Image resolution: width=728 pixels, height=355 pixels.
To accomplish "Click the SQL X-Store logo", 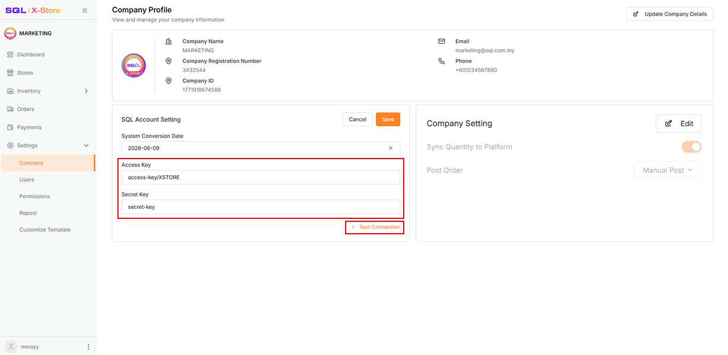I will click(33, 11).
